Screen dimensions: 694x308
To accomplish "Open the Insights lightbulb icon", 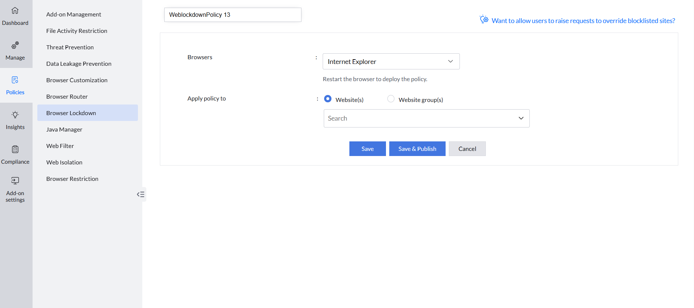I will pos(15,115).
